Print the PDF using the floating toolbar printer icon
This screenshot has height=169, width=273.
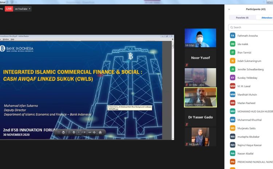63,133
